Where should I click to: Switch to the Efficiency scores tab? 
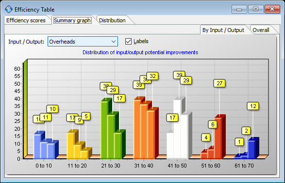tap(26, 20)
